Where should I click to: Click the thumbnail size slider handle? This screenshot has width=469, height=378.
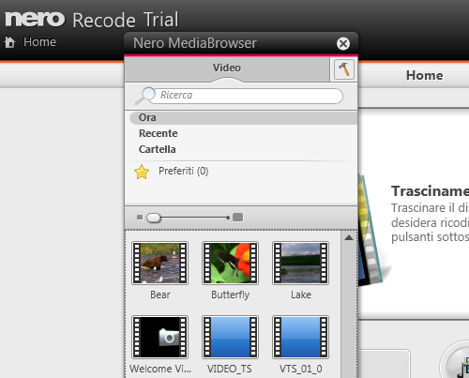tap(154, 218)
